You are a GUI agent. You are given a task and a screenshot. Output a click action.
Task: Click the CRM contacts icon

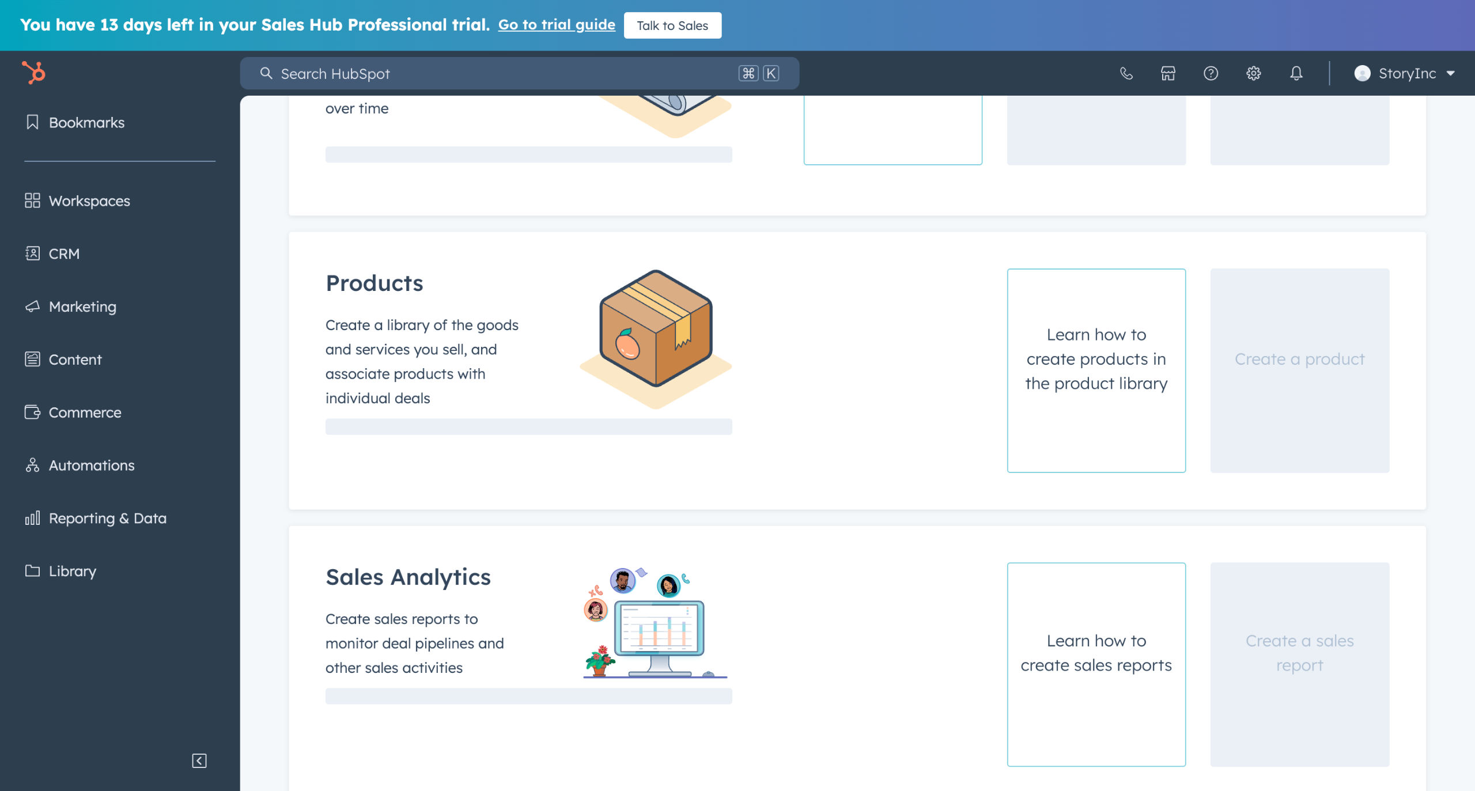[32, 253]
